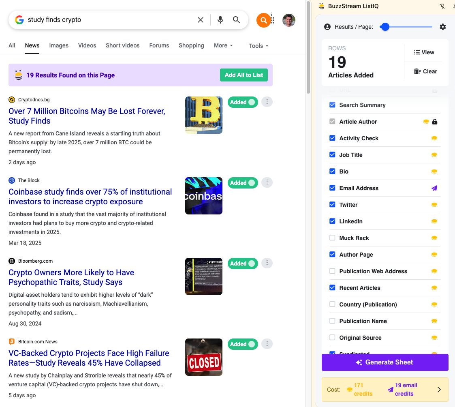Click the Google account profile picture
Viewport: 455px width, 407px height.
tap(289, 20)
